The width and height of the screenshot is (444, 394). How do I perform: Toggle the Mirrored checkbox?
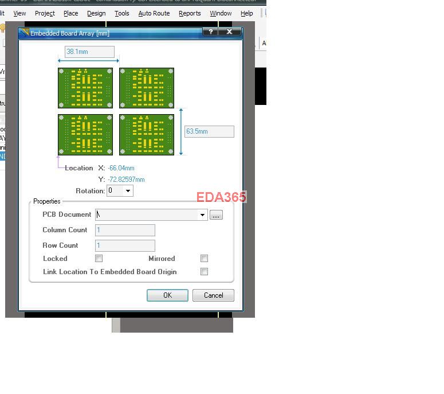point(204,258)
